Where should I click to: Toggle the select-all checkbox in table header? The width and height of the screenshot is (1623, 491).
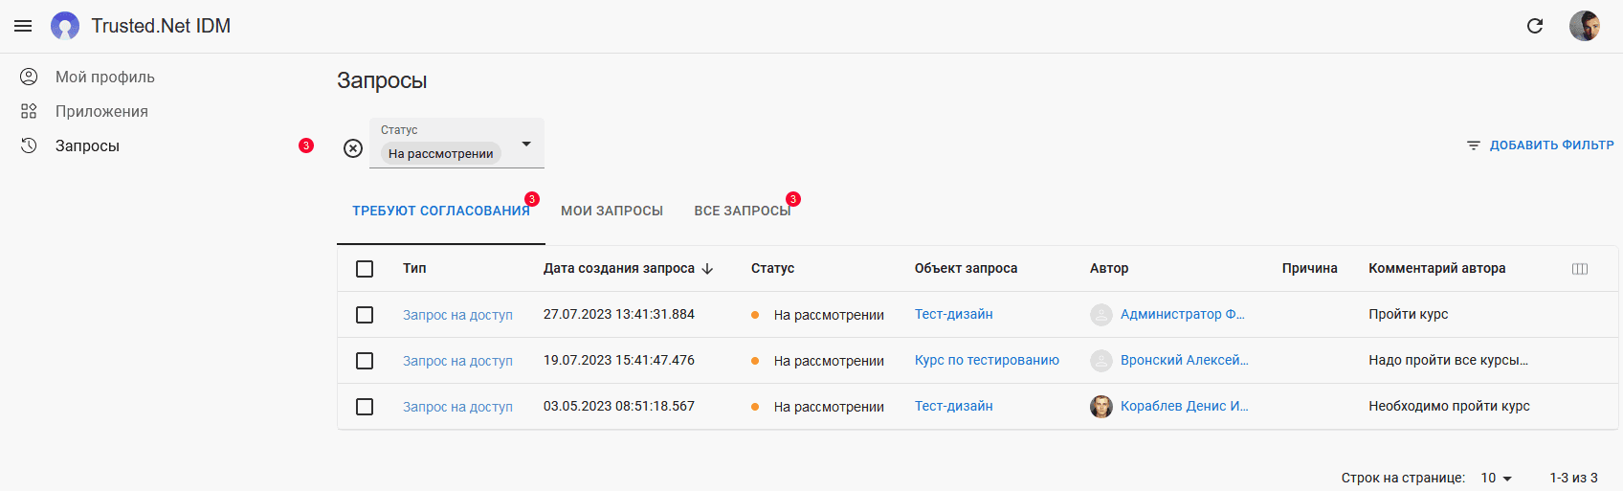[x=365, y=269]
